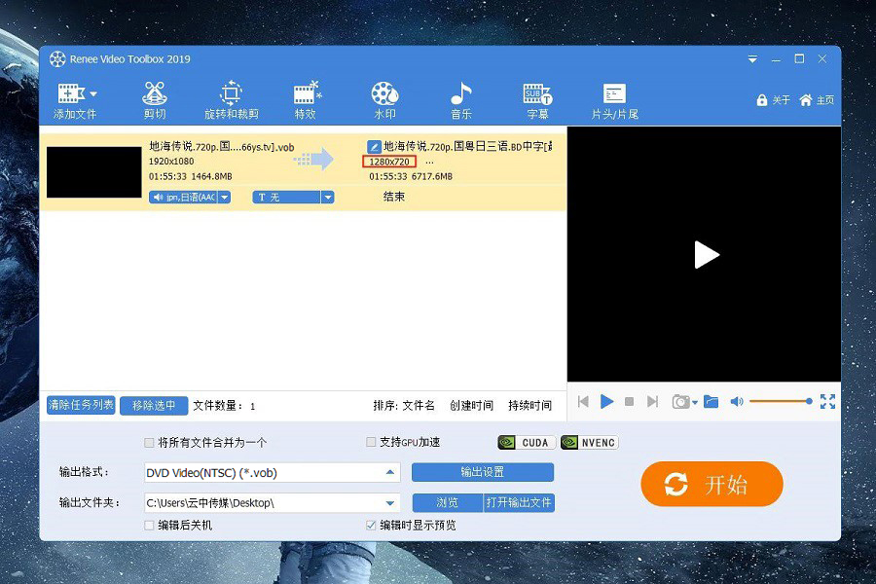Uncheck 编辑时显示预览 checkbox
876x584 pixels.
coord(371,526)
